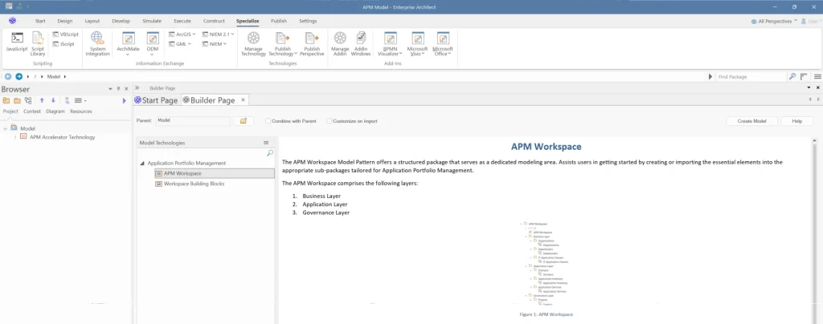Screen dimensions: 823x324
Task: Click the forward navigation arrow
Action: [x=19, y=76]
